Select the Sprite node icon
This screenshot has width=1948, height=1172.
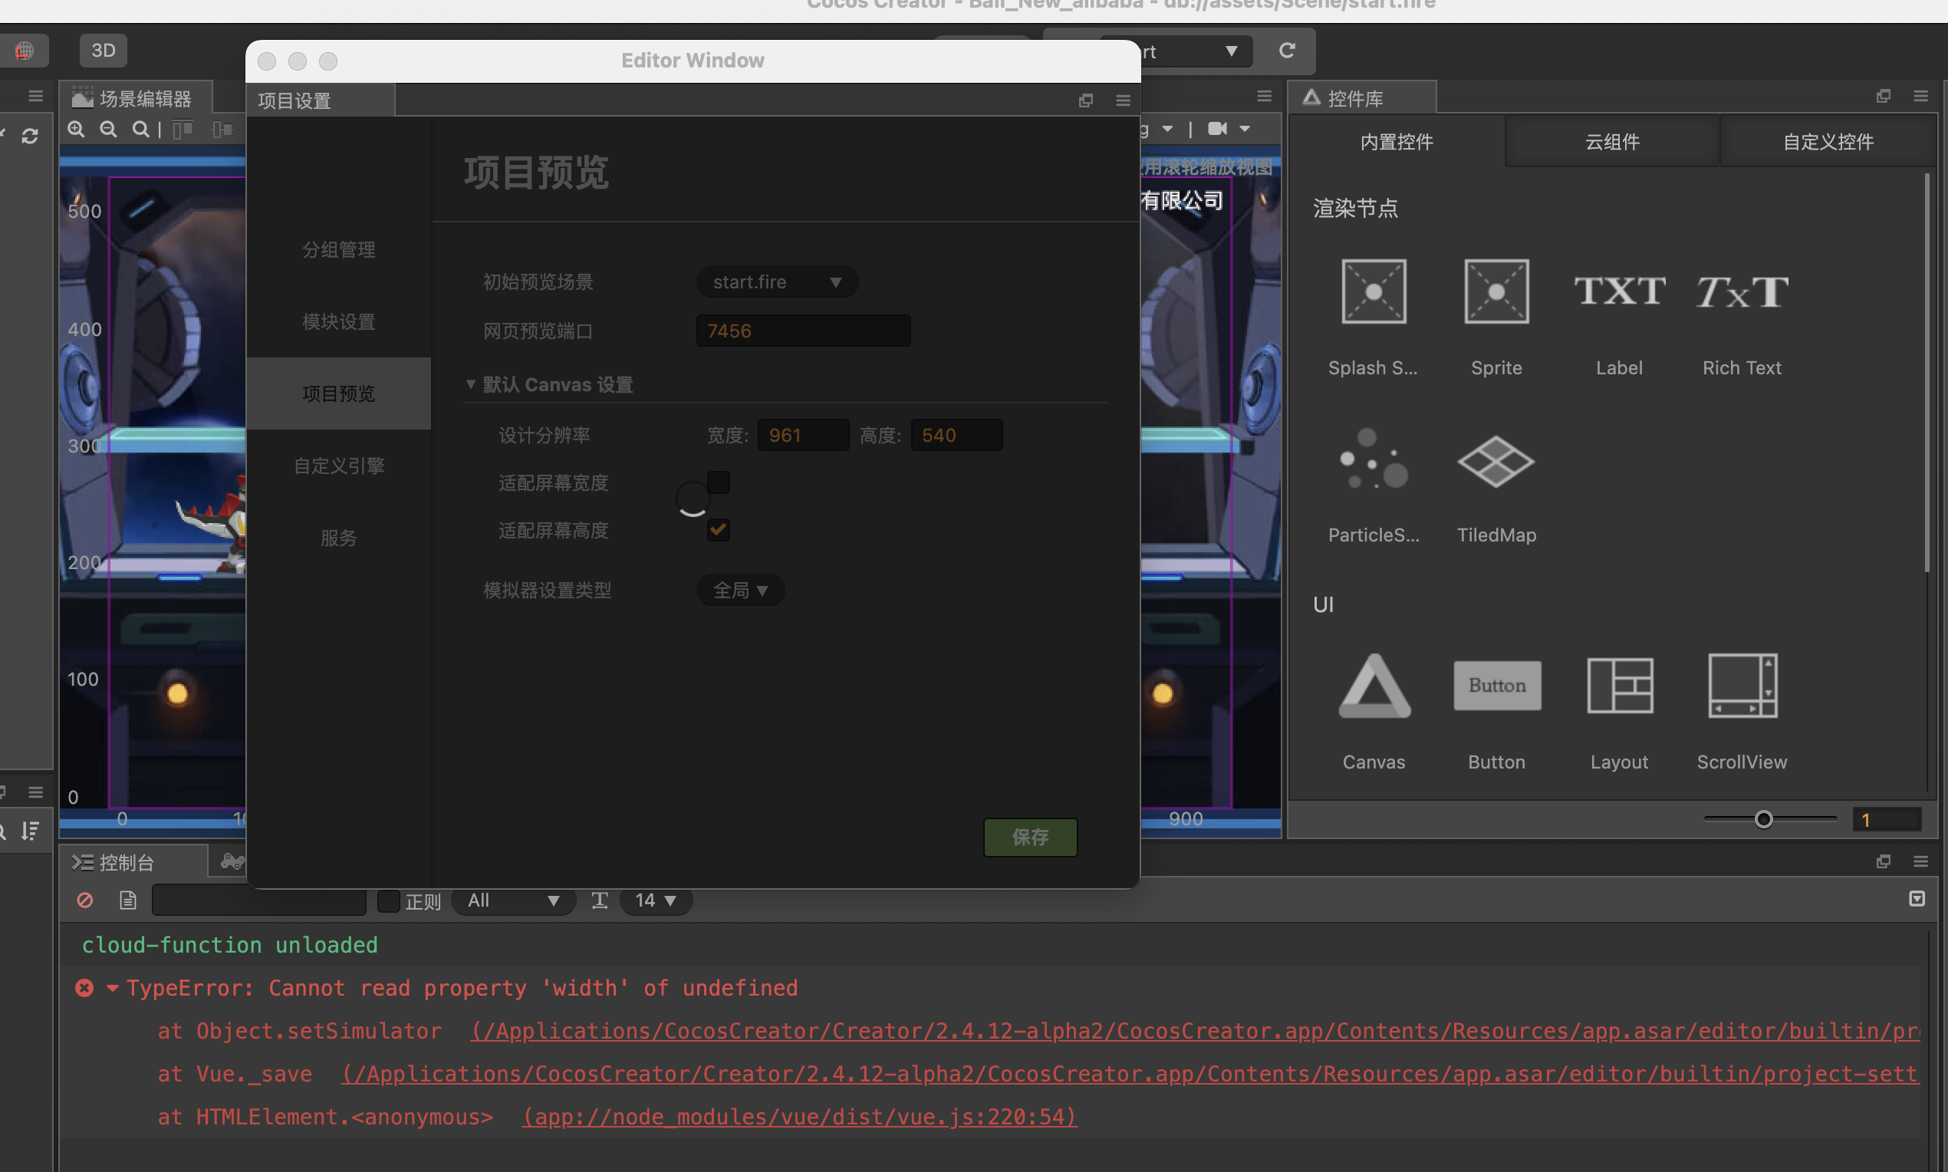(x=1496, y=291)
